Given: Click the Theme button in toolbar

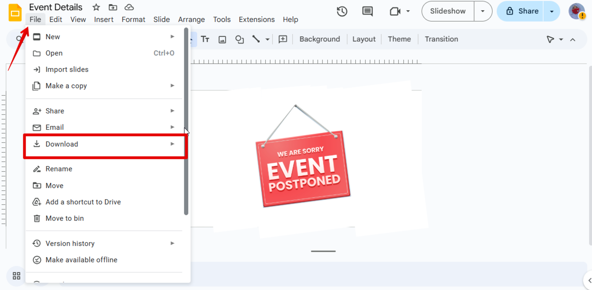Looking at the screenshot, I should (399, 39).
